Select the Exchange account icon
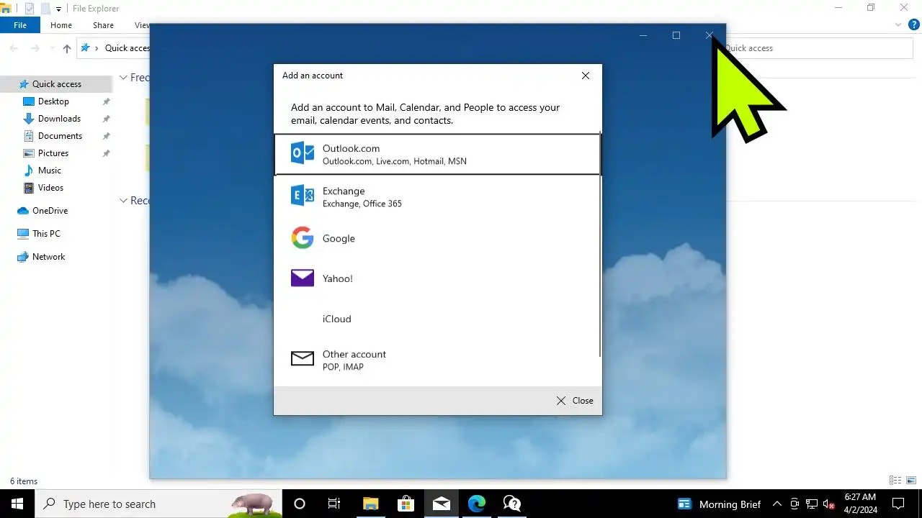The width and height of the screenshot is (922, 518). (x=303, y=196)
